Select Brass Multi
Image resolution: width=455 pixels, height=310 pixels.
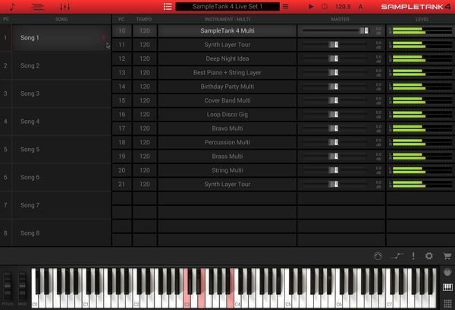(x=227, y=157)
